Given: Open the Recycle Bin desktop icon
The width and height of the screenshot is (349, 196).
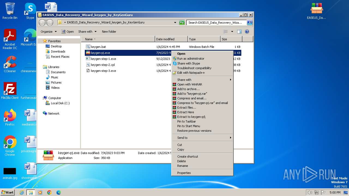Looking at the screenshot, I should click(x=10, y=11).
